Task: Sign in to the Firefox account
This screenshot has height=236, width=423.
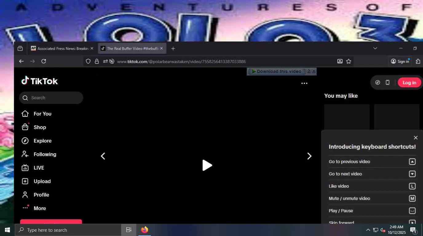Action: coord(400,61)
